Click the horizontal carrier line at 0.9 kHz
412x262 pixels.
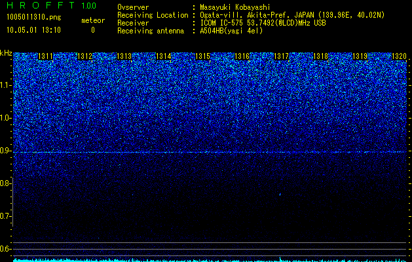click(x=210, y=152)
